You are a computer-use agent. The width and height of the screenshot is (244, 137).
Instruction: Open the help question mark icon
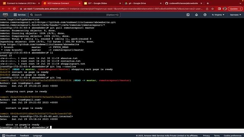tap(205, 15)
